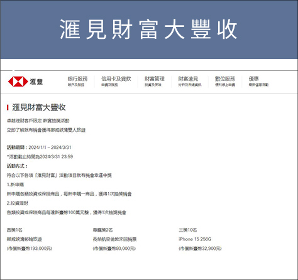
Task: Click the HSBC hexagon logo
Action: click(x=18, y=82)
